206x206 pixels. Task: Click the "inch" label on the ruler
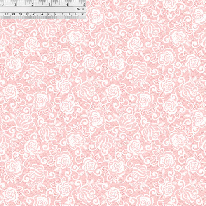(x=2, y=5)
